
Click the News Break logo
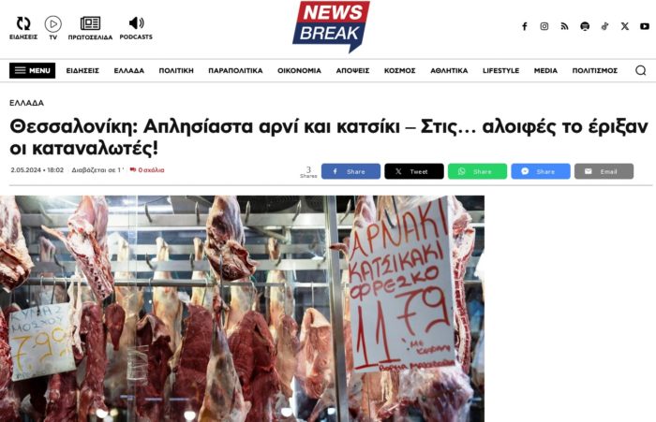331,26
